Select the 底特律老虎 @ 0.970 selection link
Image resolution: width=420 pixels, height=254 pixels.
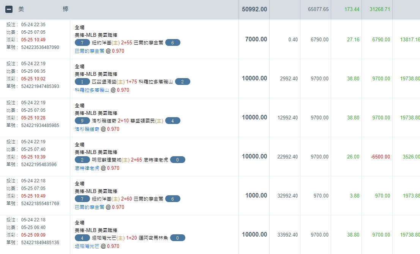coord(87,168)
